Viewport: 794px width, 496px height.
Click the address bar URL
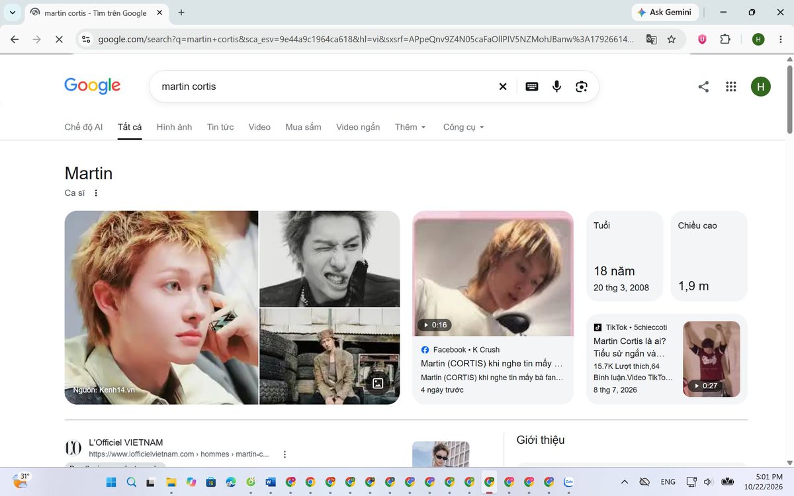click(366, 39)
